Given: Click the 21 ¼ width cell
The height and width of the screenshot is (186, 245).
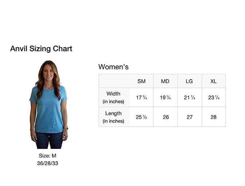Looking at the screenshot, I should (x=189, y=97).
